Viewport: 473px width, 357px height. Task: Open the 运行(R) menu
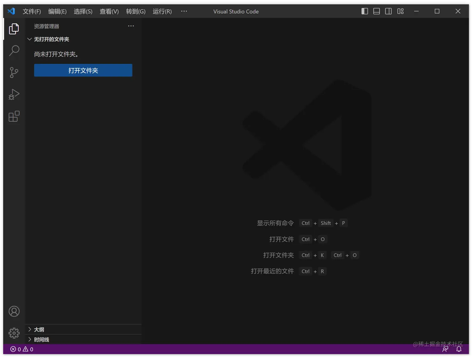pos(162,12)
